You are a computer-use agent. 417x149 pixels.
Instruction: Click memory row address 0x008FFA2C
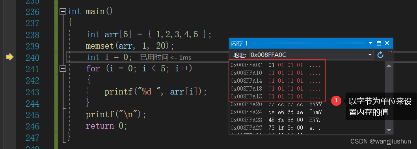click(246, 128)
